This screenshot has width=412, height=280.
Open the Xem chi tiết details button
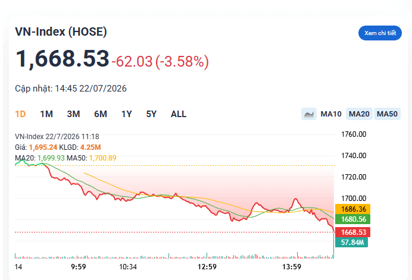[380, 33]
